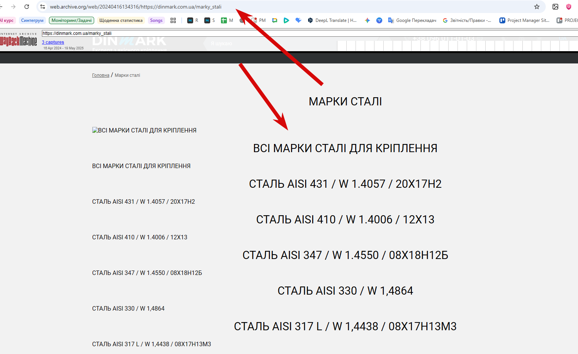578x354 pixels.
Task: Open the Моніторинг/Задачі bookmark
Action: 72,20
